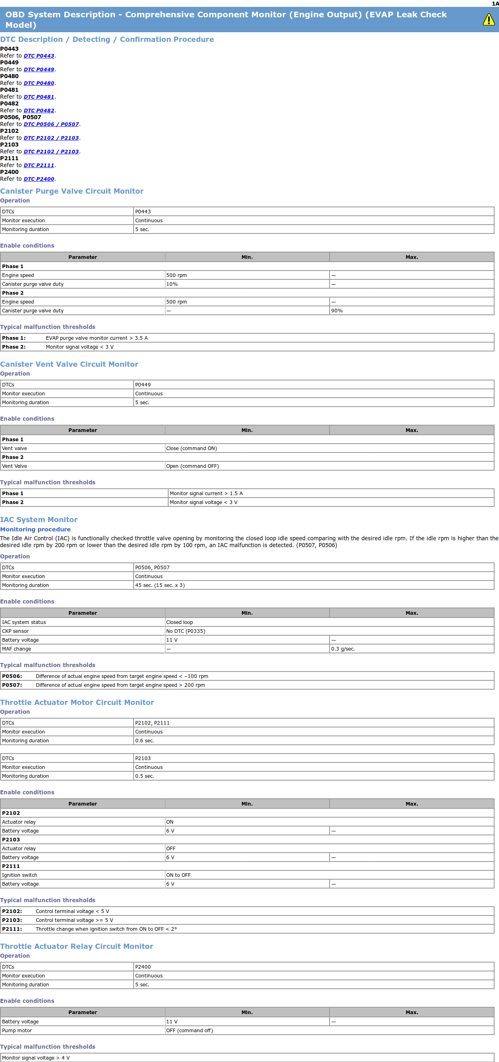Viewport: 499px width, 1062px height.
Task: Select the Throttle Actuator Relay Circuit Monitor heading
Action: tap(76, 946)
